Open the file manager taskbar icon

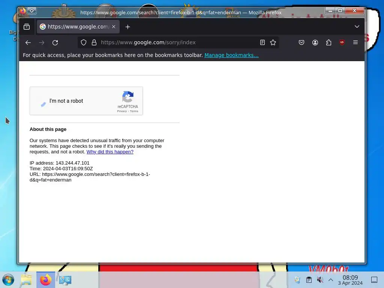pyautogui.click(x=26, y=280)
